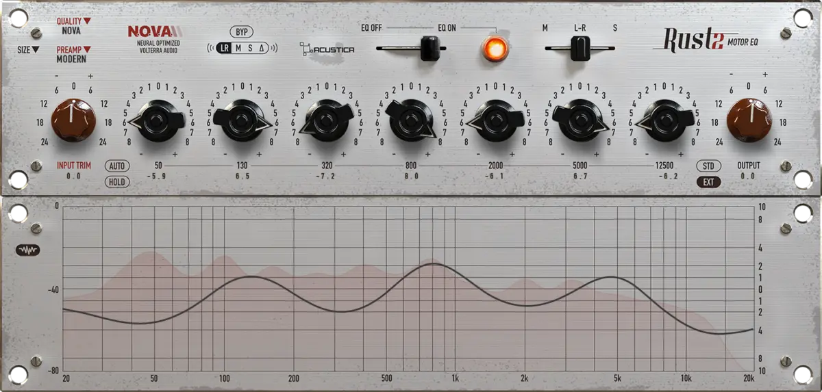Open the Quality dropdown

pyautogui.click(x=73, y=21)
